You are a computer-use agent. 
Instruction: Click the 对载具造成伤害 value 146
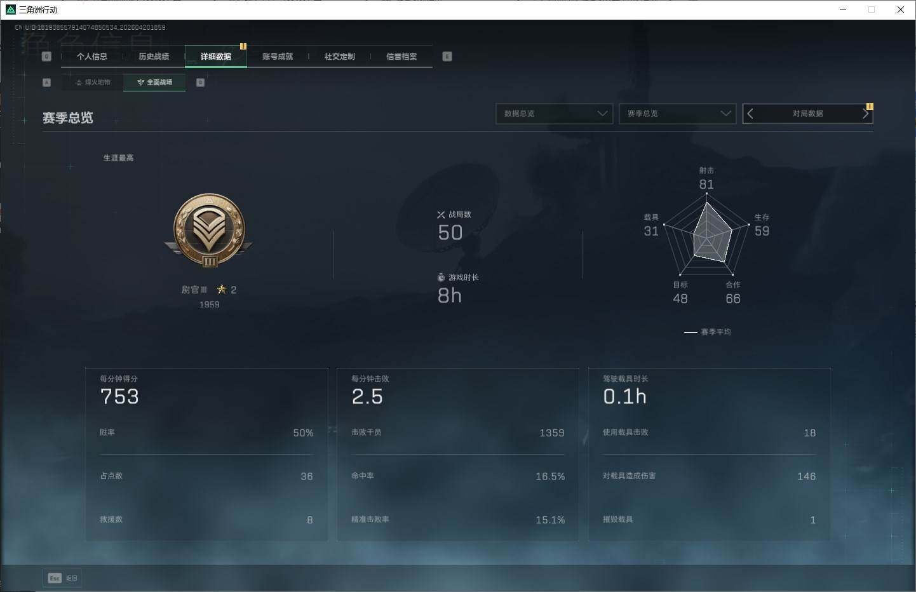(807, 476)
